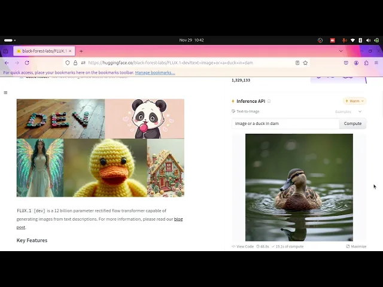
Task: Click the red screen recording indicator in the system tray
Action: pyautogui.click(x=333, y=40)
